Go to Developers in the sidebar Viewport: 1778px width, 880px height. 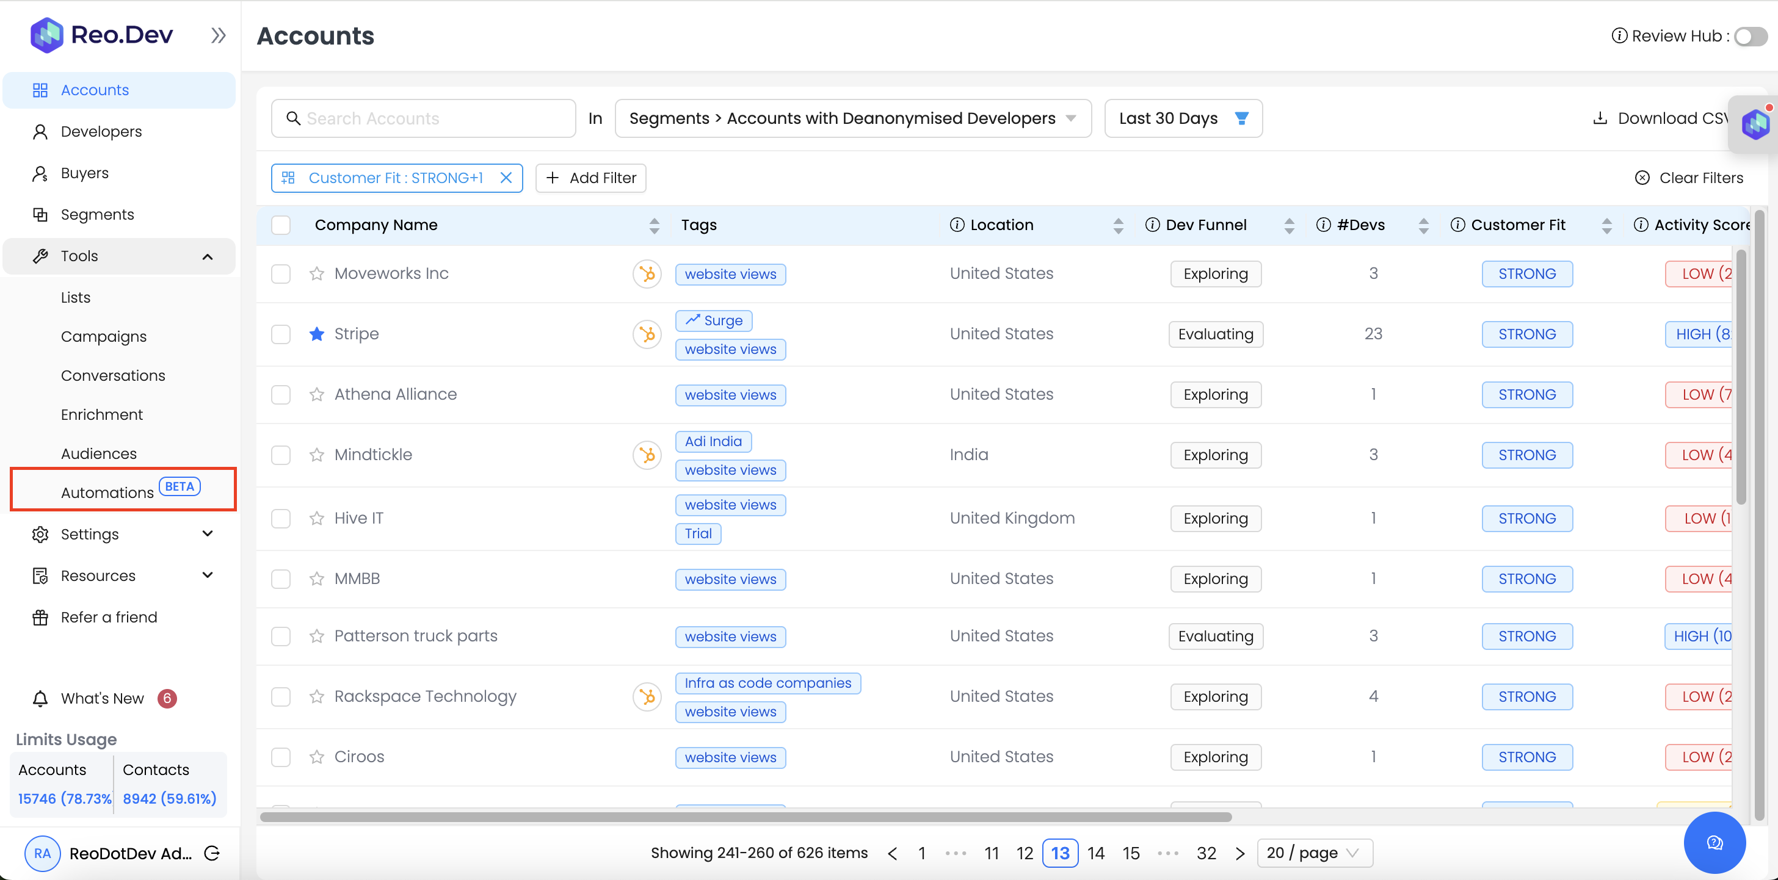pos(101,131)
